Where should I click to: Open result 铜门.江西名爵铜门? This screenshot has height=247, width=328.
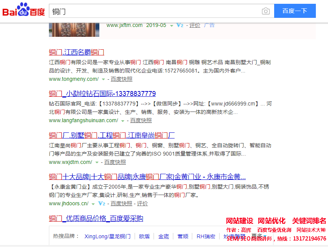pos(76,52)
